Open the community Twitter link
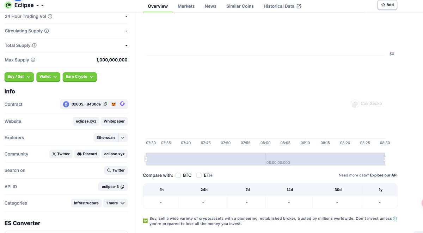The height and width of the screenshot is (233, 423). [61, 154]
